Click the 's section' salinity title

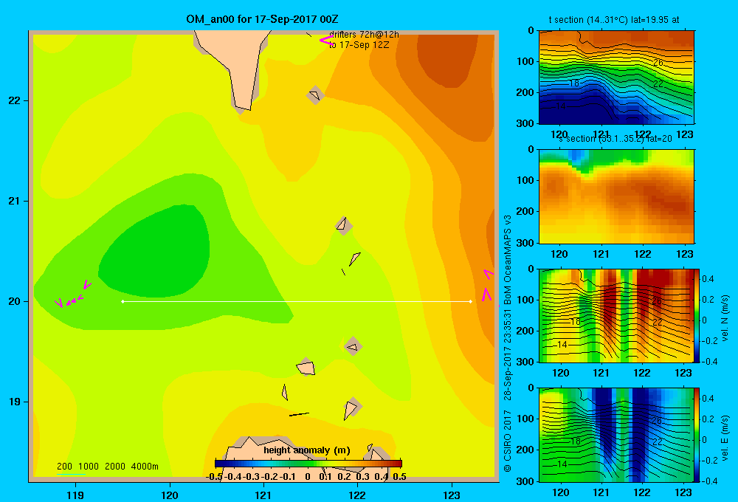pyautogui.click(x=615, y=139)
